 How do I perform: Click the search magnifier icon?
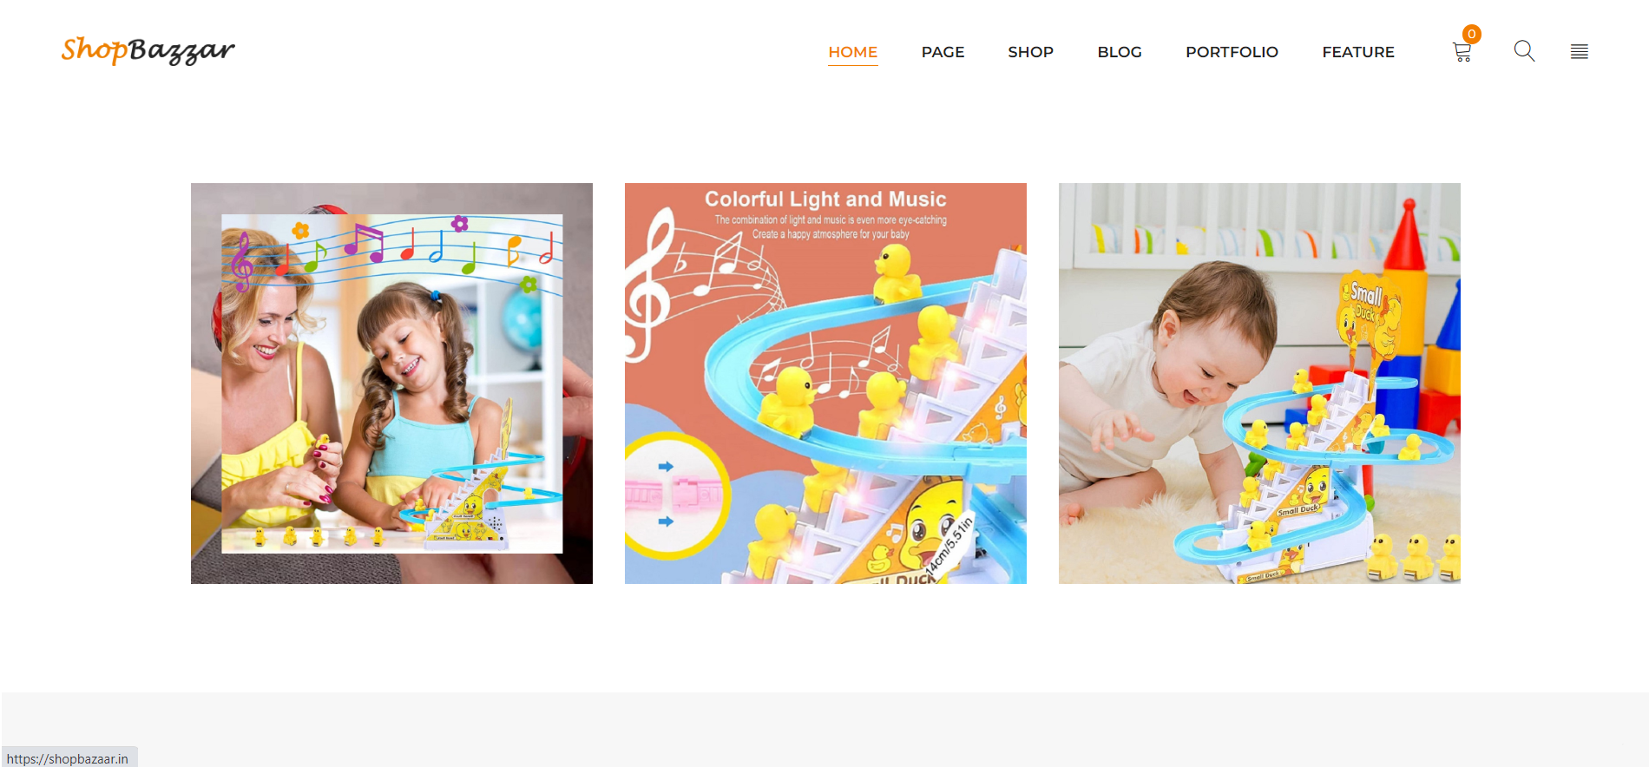point(1524,51)
